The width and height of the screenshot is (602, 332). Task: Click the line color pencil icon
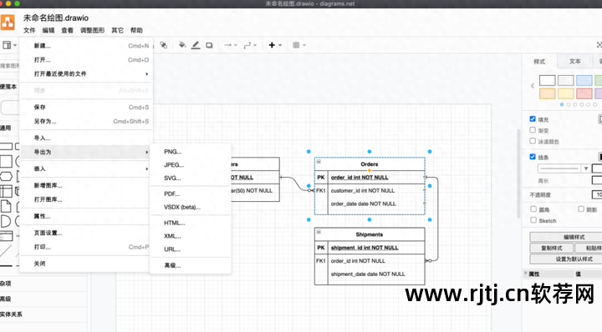[196, 45]
